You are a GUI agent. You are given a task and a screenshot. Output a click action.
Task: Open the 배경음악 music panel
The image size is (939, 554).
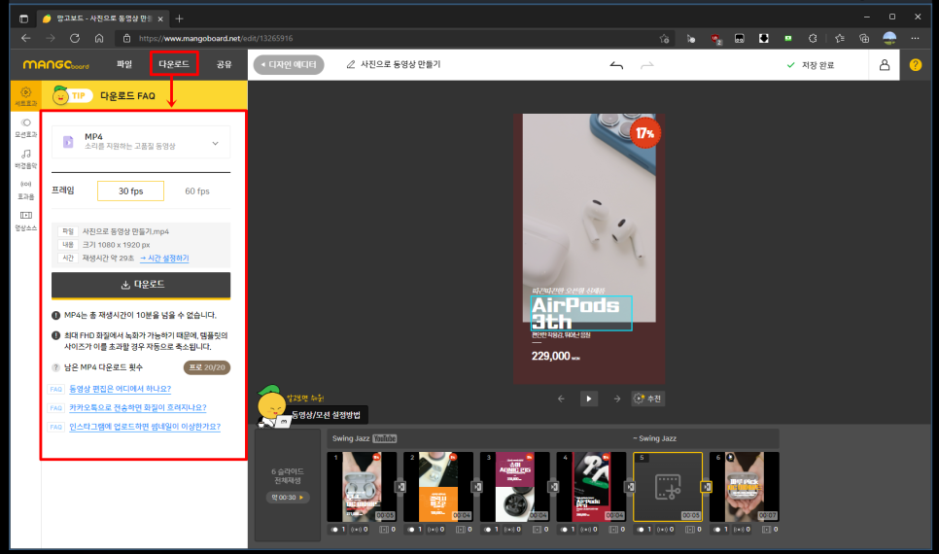point(25,158)
